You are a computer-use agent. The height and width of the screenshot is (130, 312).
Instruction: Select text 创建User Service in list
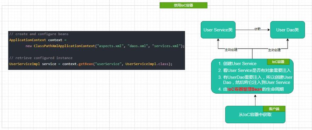click(240, 64)
